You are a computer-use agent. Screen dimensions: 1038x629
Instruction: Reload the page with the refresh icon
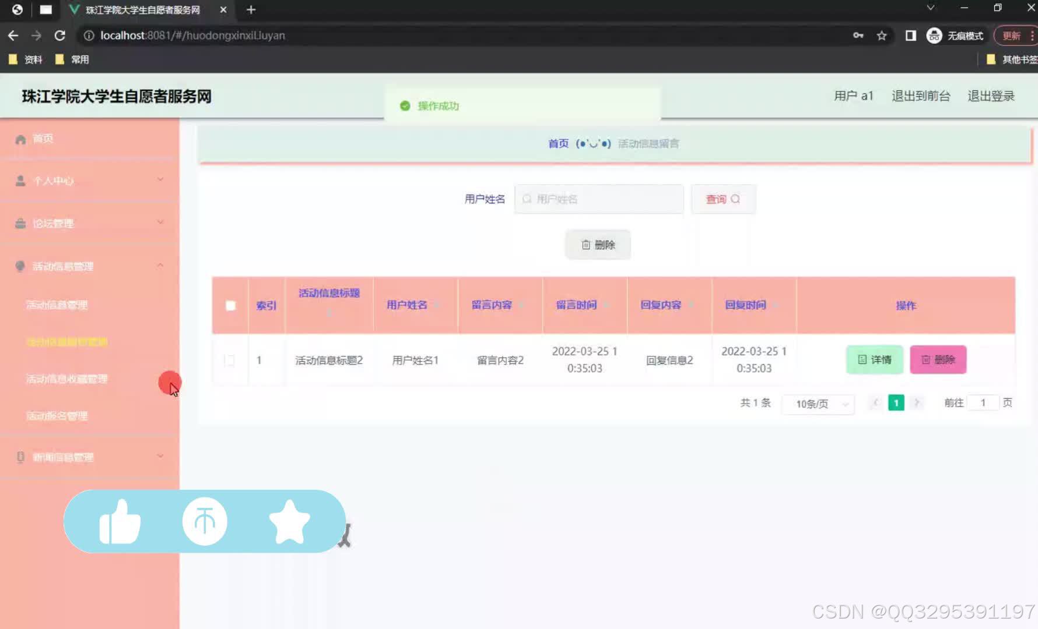click(x=59, y=36)
